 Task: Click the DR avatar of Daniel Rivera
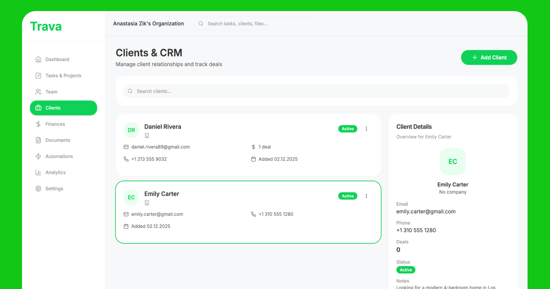coord(132,130)
